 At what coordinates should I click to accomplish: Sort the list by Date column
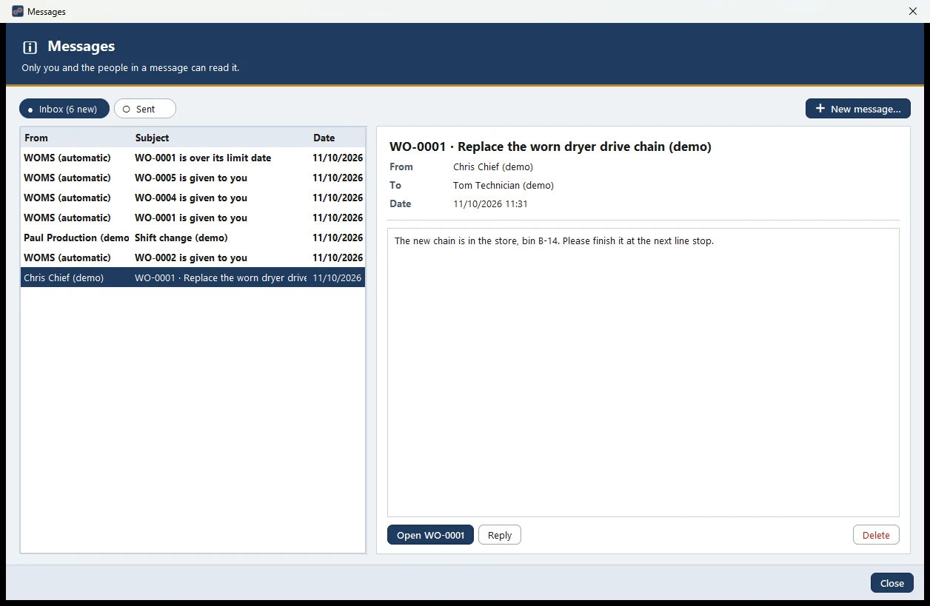[337, 138]
